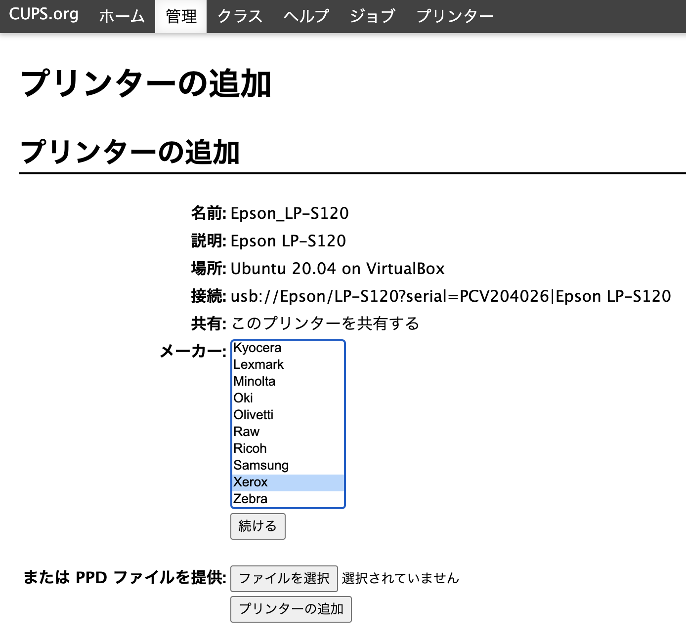Select Ricoh in maker list
This screenshot has width=686, height=638.
point(288,448)
